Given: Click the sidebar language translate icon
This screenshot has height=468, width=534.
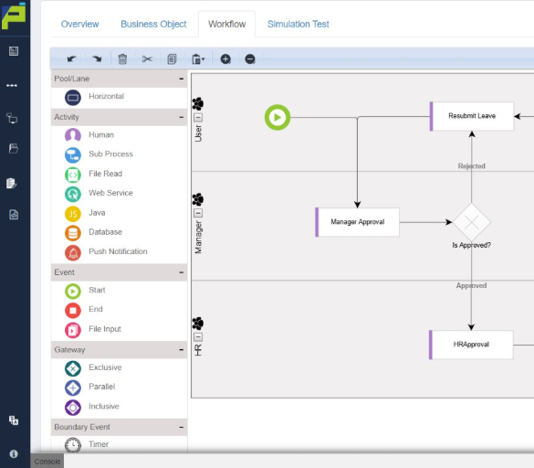Looking at the screenshot, I should [x=14, y=420].
